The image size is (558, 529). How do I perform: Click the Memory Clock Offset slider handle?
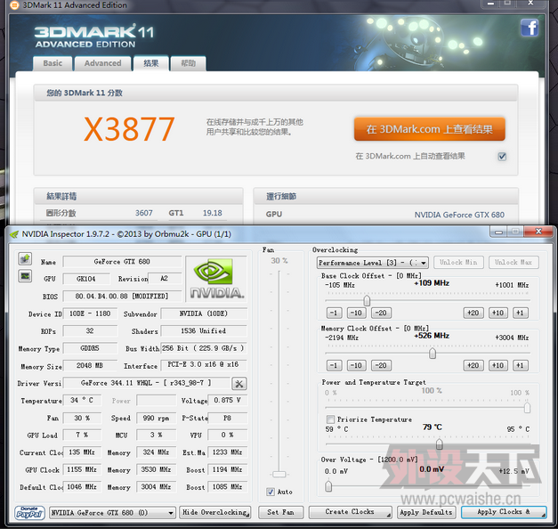pyautogui.click(x=433, y=354)
